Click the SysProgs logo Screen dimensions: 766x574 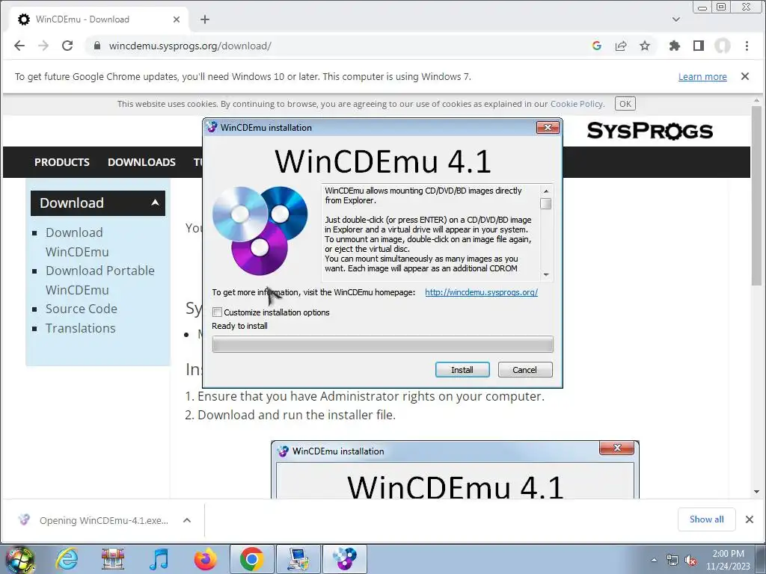click(650, 131)
